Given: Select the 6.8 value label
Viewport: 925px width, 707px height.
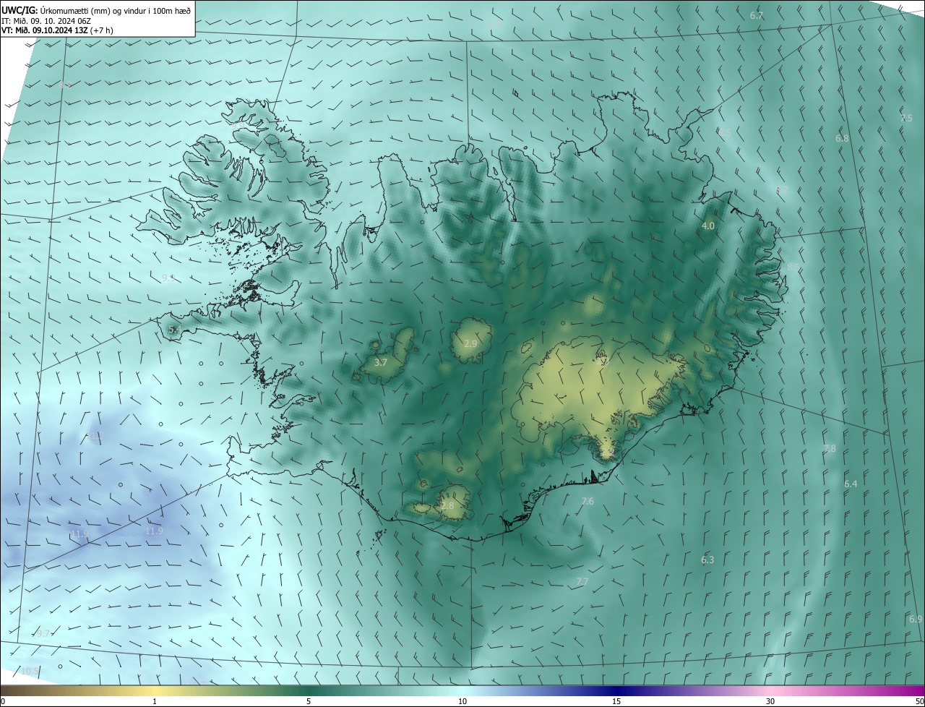Looking at the screenshot, I should pyautogui.click(x=842, y=138).
